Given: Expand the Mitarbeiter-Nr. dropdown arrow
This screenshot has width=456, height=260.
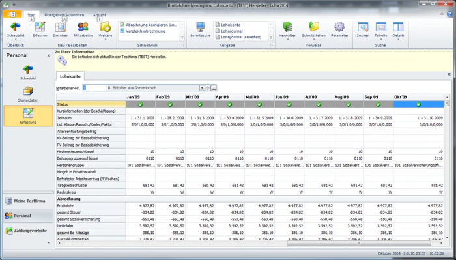Looking at the screenshot, I should tap(202, 88).
